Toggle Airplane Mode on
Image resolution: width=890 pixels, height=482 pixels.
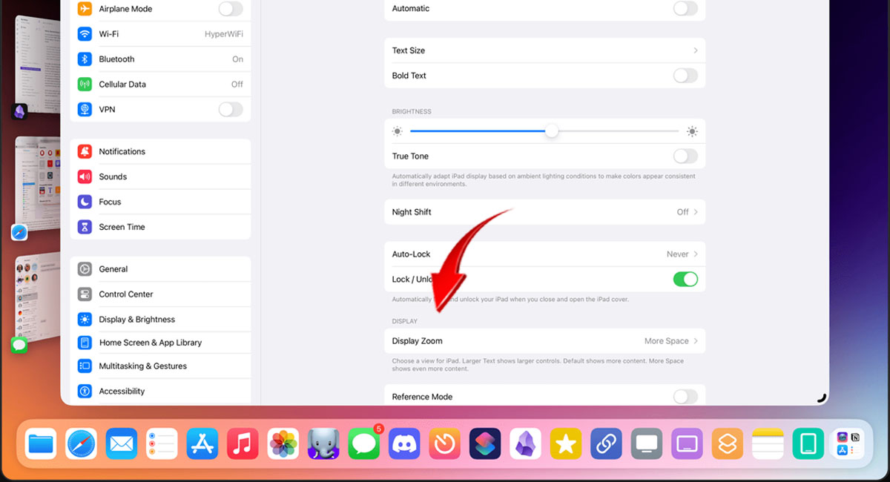pos(231,9)
